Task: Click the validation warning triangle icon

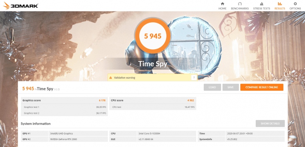Action: pos(111,77)
